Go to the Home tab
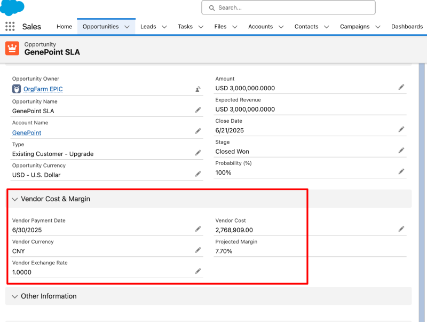 point(64,26)
